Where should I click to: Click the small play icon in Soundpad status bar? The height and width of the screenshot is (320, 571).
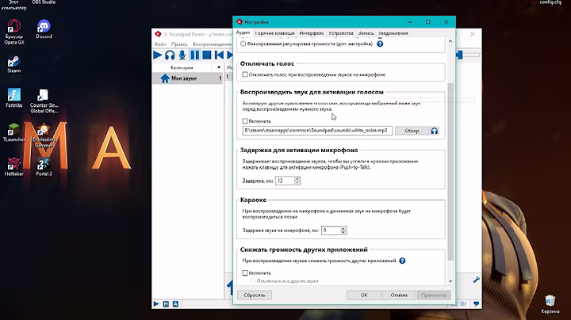pos(156,304)
